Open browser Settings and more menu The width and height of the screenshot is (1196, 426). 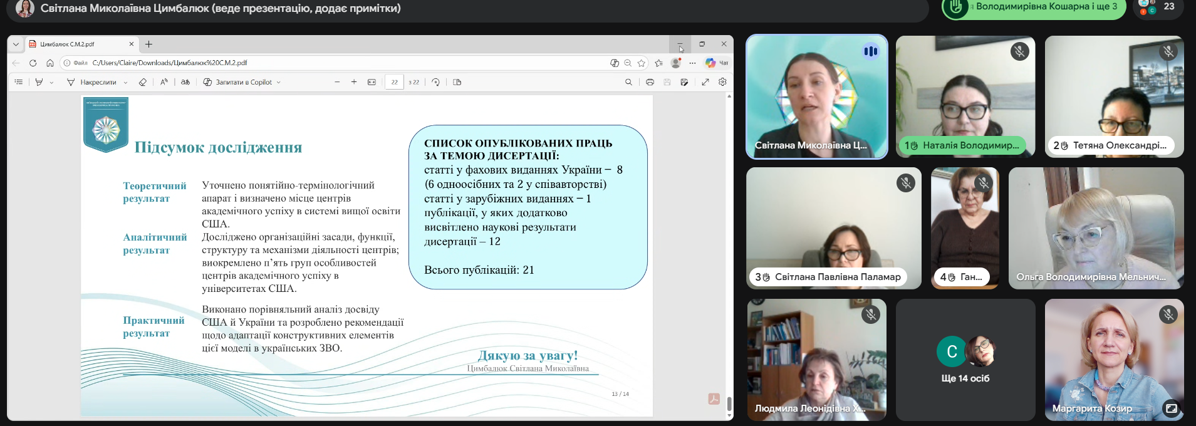[692, 63]
